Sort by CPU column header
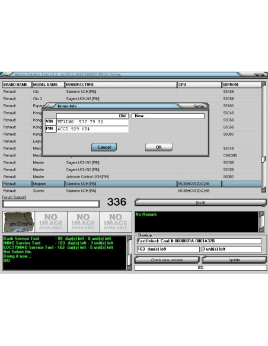 199,85
